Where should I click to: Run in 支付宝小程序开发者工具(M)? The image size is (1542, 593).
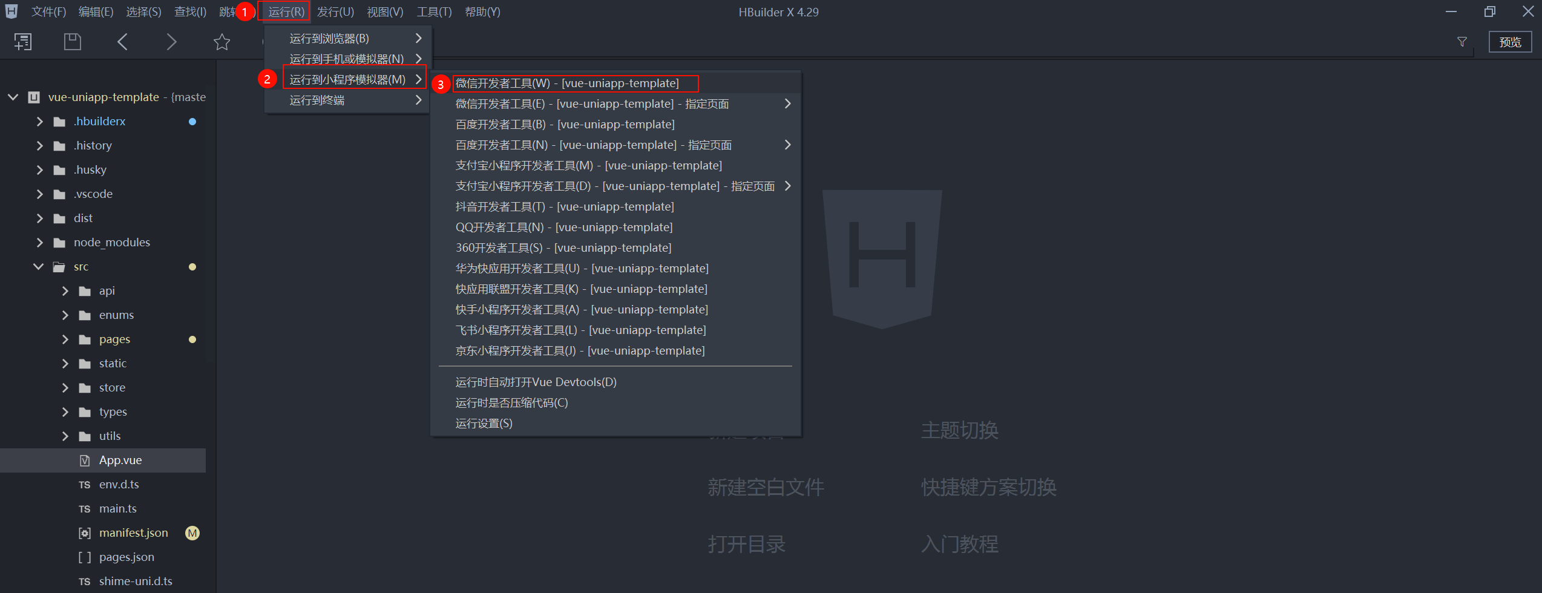[616, 166]
